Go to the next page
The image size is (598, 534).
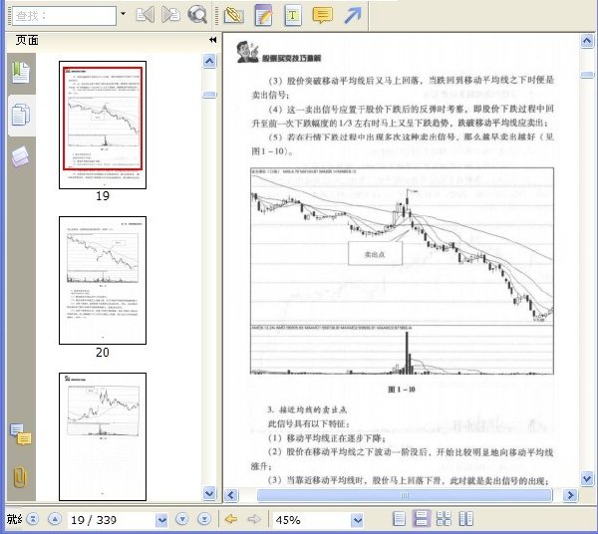(x=182, y=519)
